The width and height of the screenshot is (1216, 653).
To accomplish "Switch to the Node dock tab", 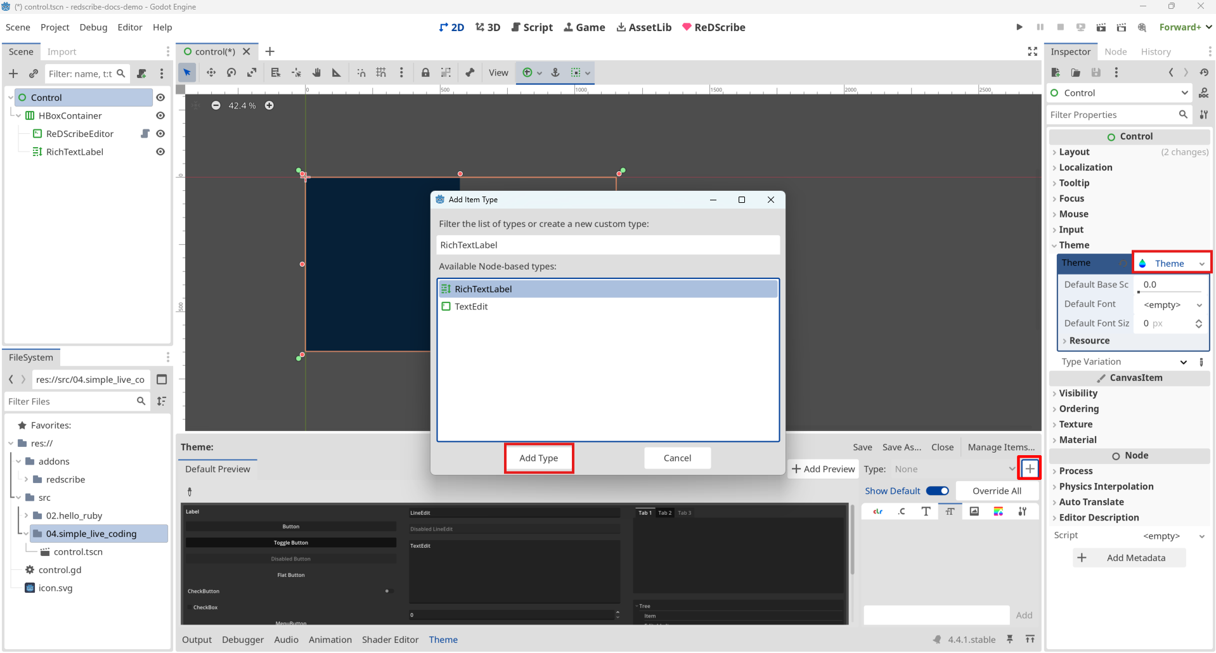I will pos(1115,52).
